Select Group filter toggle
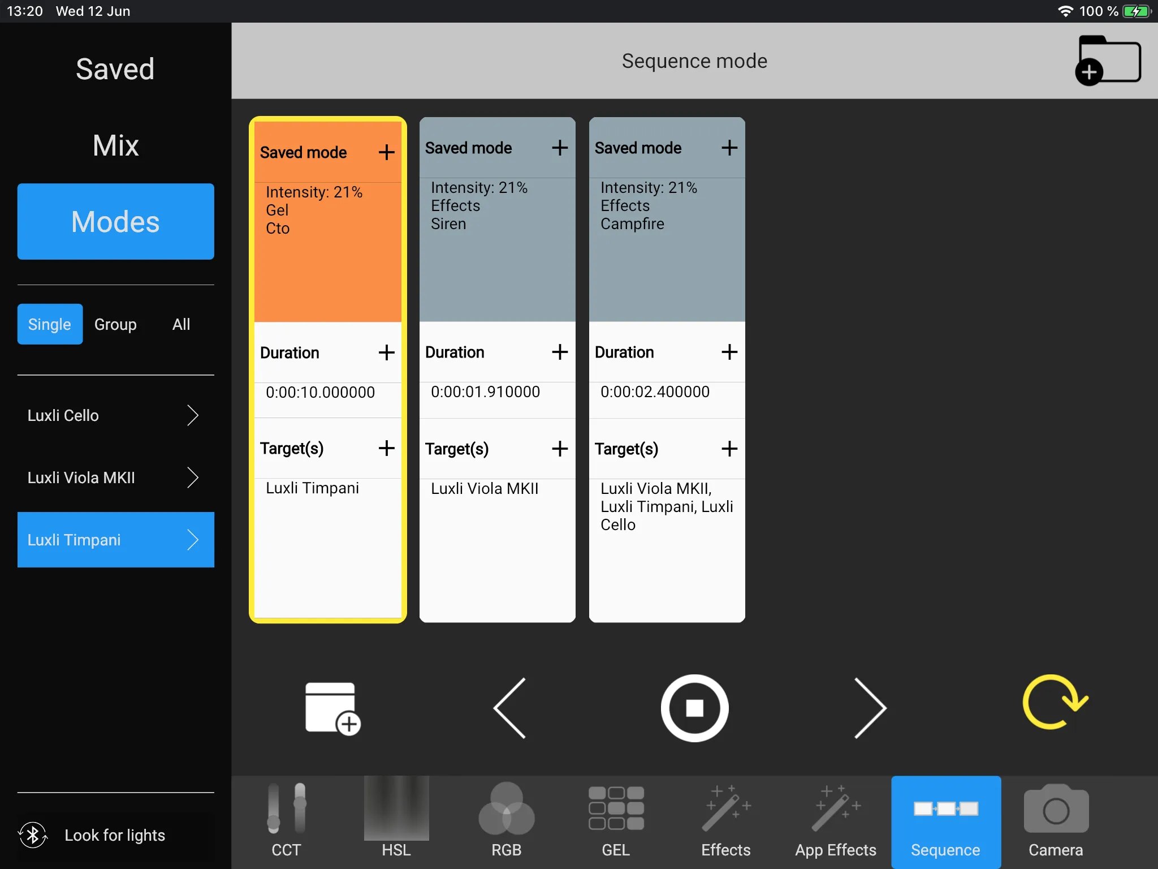 115,323
